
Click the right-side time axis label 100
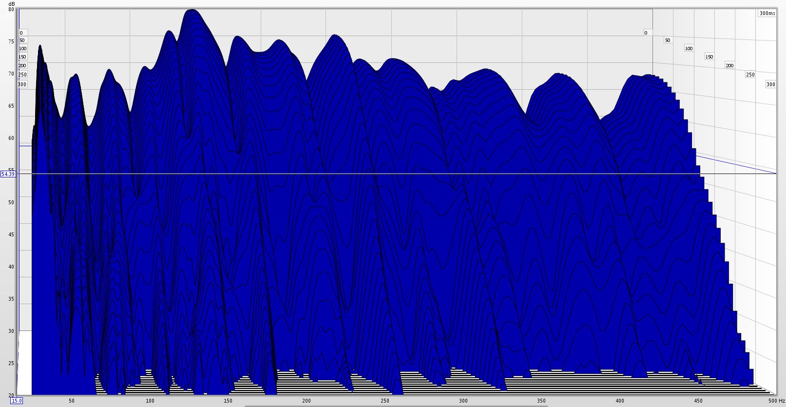tap(689, 48)
